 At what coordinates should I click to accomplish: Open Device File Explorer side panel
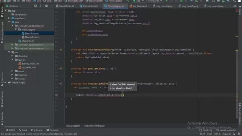click(x=240, y=114)
